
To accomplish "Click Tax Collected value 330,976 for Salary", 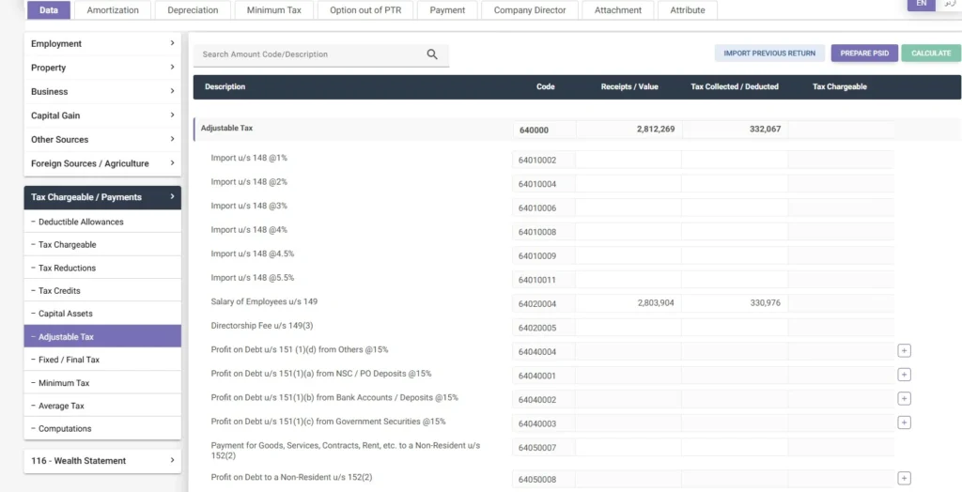I will pos(735,303).
